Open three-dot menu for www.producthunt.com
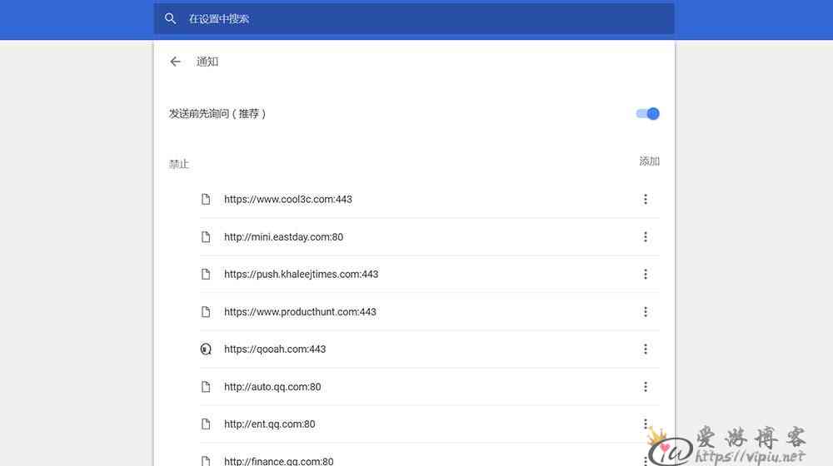Viewport: 833px width, 466px height. [646, 311]
